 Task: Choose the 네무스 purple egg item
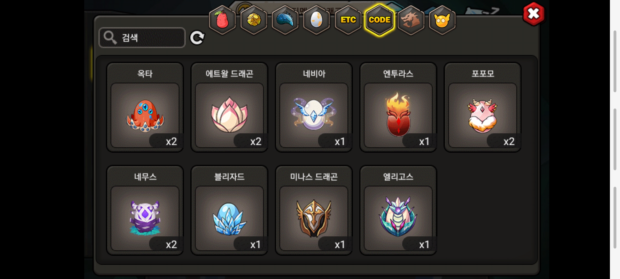[x=145, y=210]
